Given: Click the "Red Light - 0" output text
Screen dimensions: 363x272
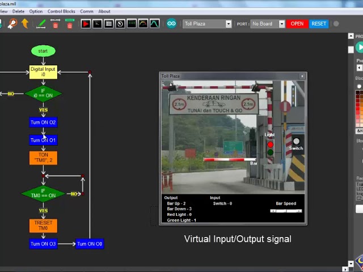Looking at the screenshot, I should click(179, 215).
